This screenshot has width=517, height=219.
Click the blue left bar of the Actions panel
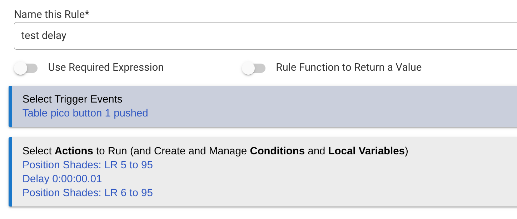10,172
